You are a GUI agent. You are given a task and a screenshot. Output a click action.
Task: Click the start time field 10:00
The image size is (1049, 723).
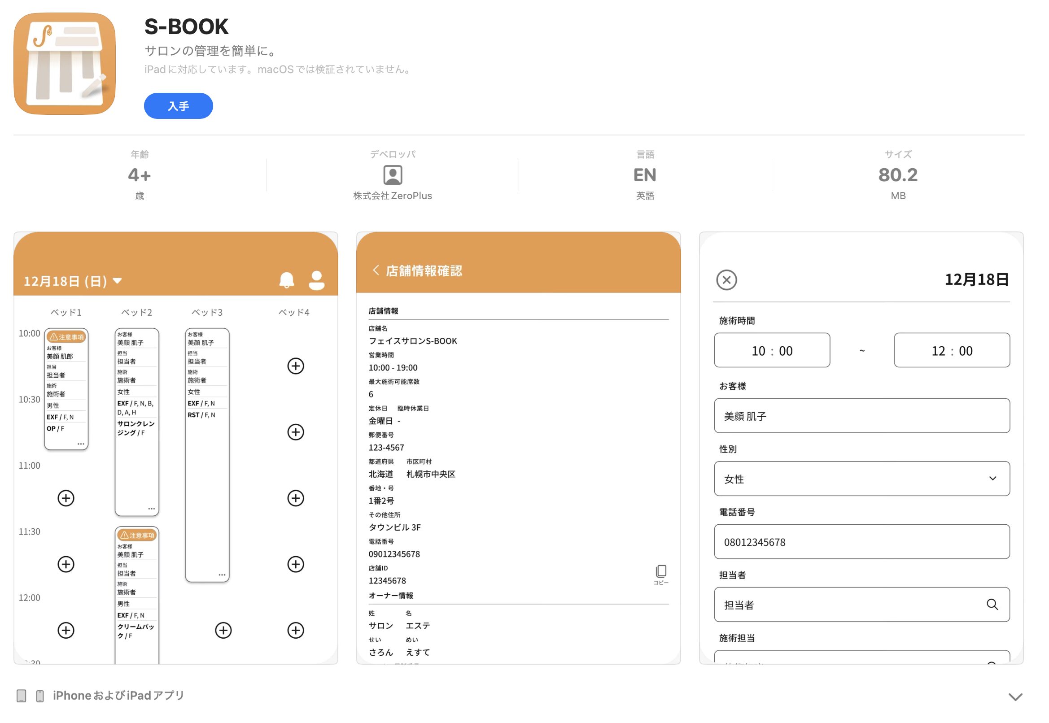click(x=772, y=350)
